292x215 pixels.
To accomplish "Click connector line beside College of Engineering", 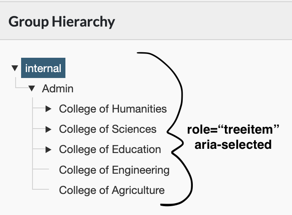I will click(41, 169).
